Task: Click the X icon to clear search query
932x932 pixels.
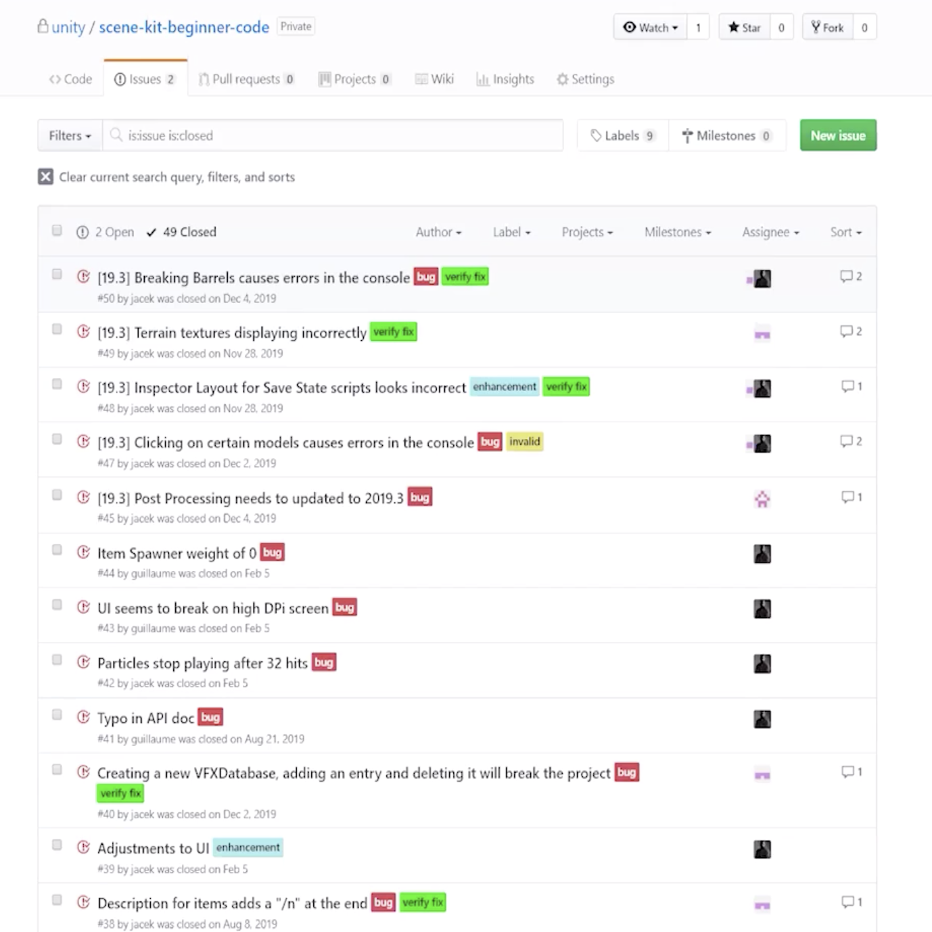Action: coord(45,177)
